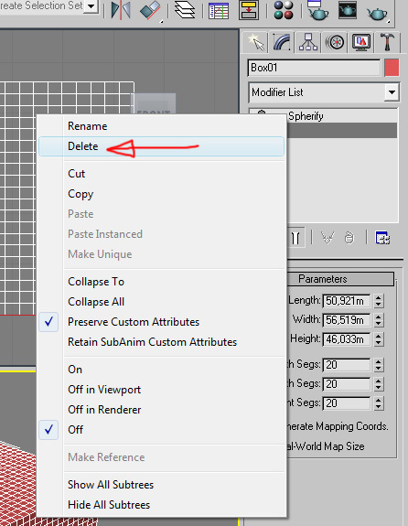Switch to Motion panel tab
Viewport: 408px width, 526px height.
[335, 43]
